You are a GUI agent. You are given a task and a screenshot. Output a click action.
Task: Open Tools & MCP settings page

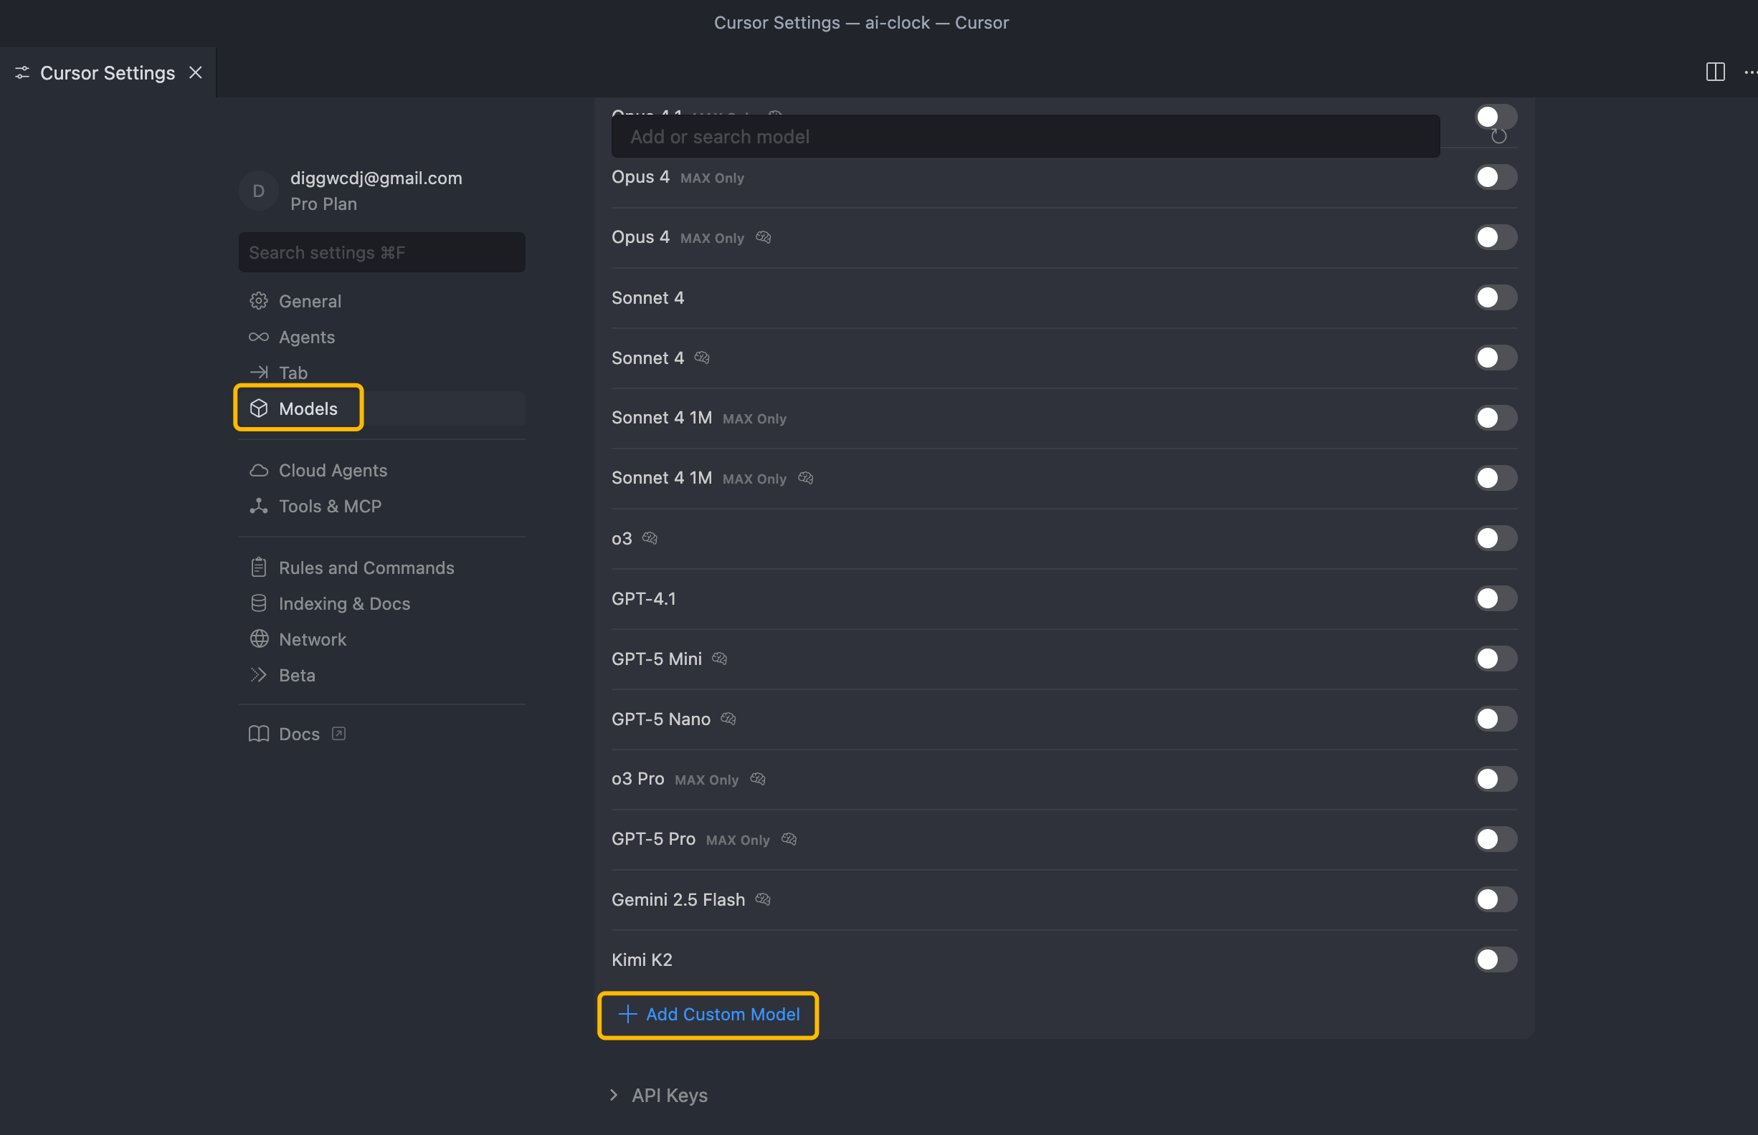pyautogui.click(x=330, y=507)
